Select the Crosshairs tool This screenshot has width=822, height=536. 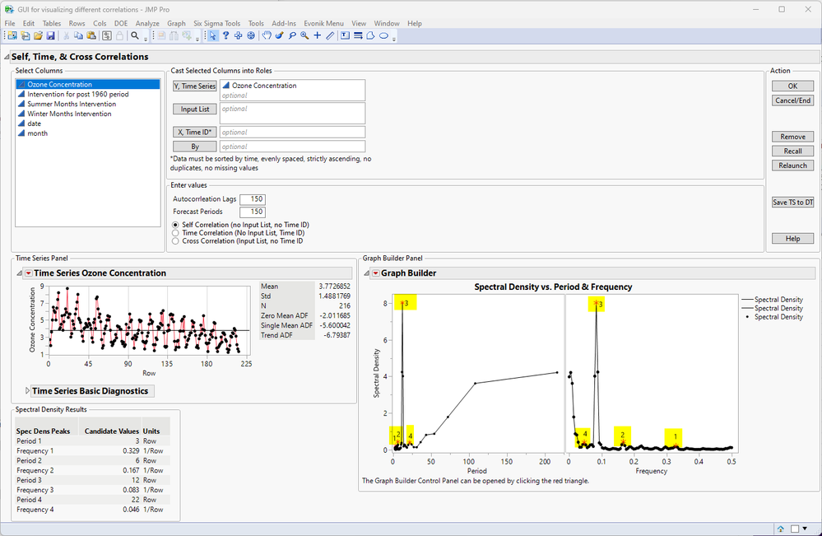click(x=317, y=35)
